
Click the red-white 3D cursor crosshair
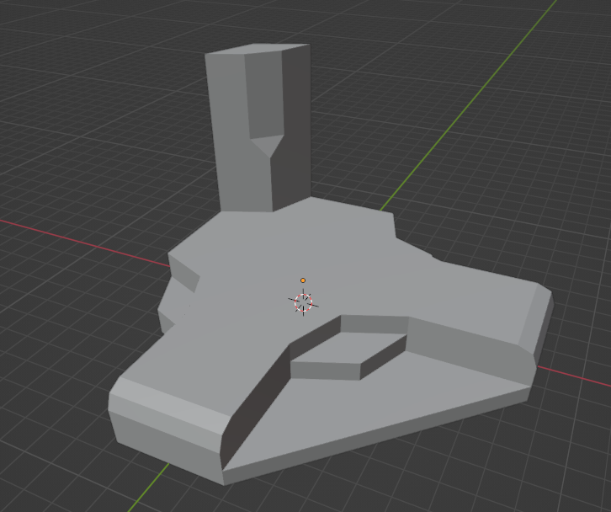[303, 302]
